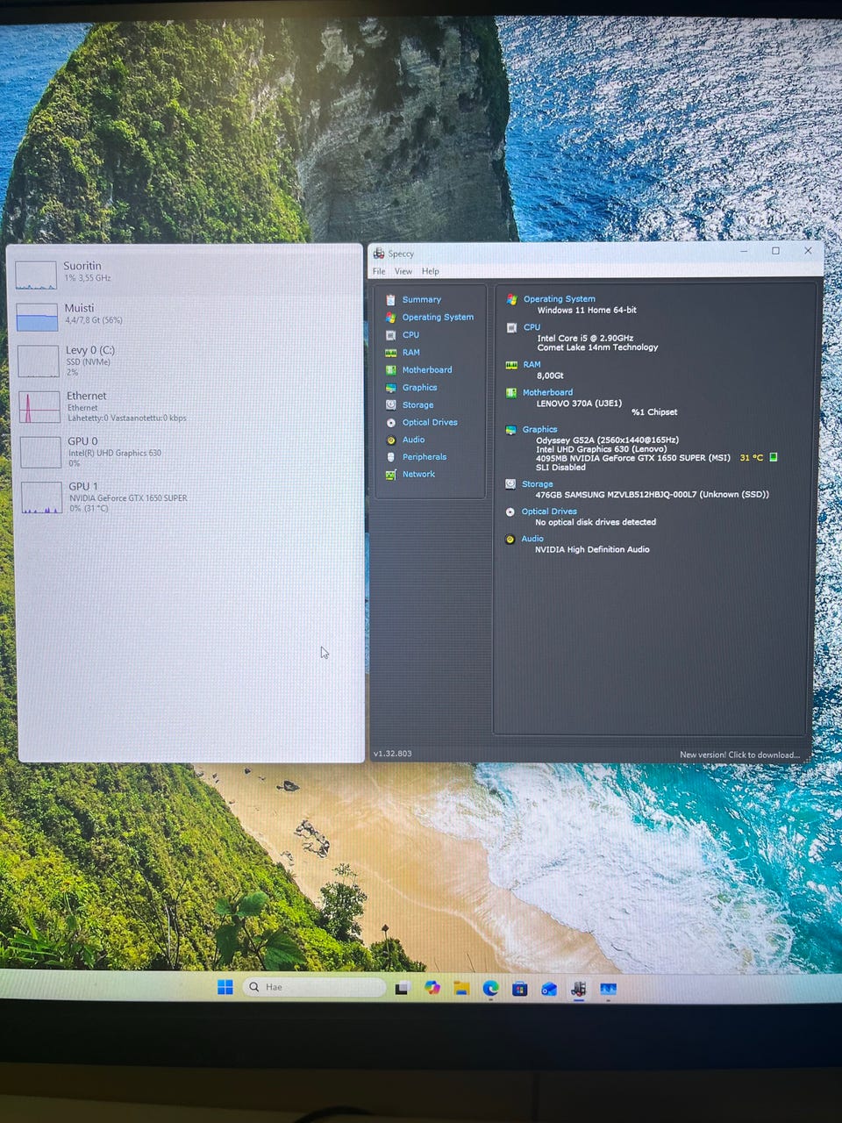The image size is (842, 1123).
Task: Open Task View from the taskbar
Action: point(402,988)
